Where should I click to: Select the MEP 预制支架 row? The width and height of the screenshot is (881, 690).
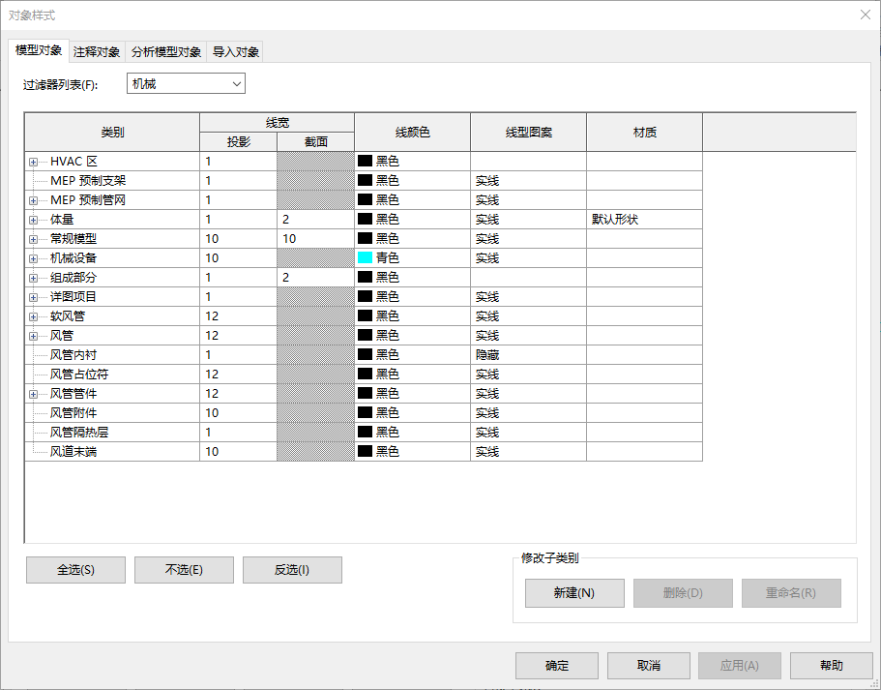click(x=364, y=181)
